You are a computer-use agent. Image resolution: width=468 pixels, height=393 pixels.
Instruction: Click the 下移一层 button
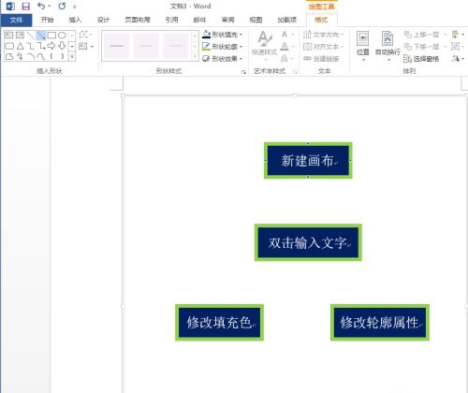click(421, 47)
